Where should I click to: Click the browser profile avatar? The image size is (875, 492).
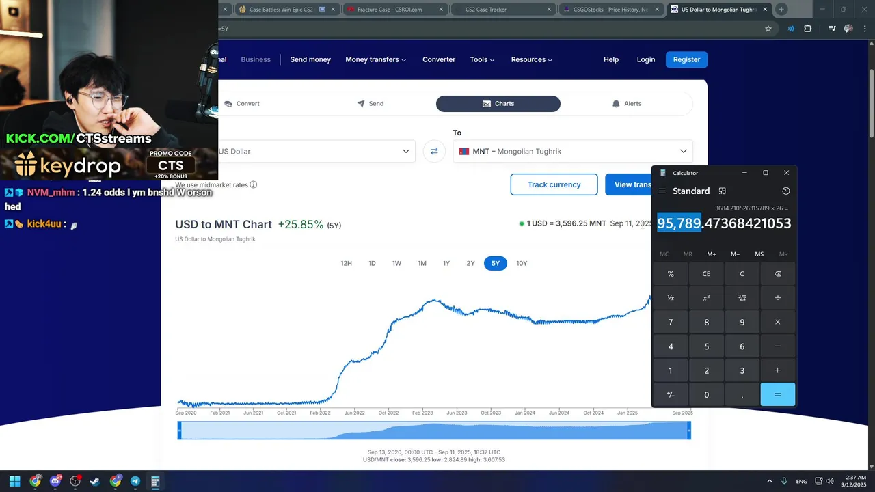pos(848,29)
